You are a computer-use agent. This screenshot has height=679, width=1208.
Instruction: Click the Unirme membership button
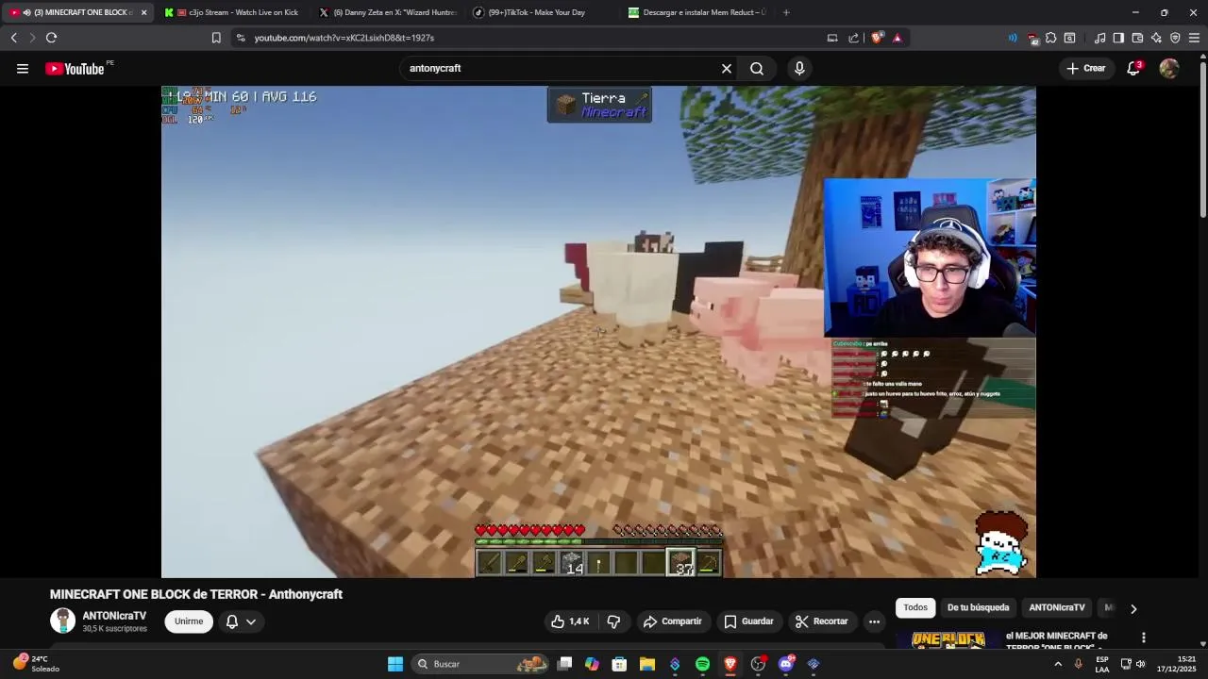point(189,621)
